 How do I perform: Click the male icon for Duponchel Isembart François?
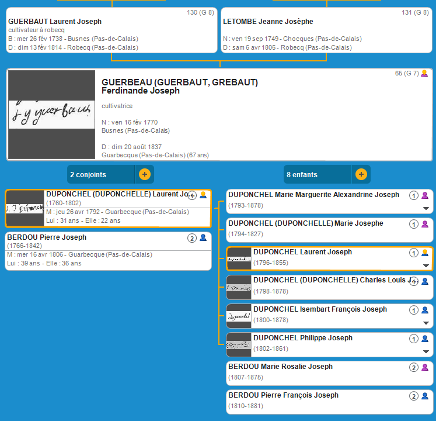(x=425, y=310)
